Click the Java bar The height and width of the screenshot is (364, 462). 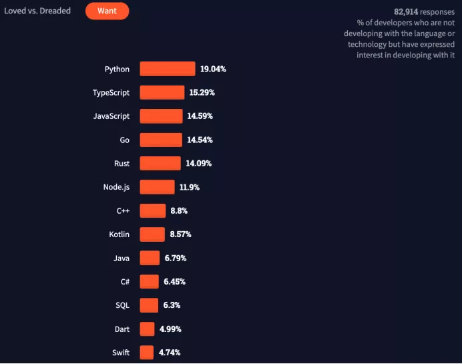click(150, 258)
